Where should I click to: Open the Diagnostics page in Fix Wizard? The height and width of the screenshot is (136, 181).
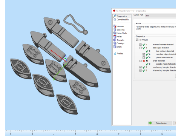tap(121, 16)
